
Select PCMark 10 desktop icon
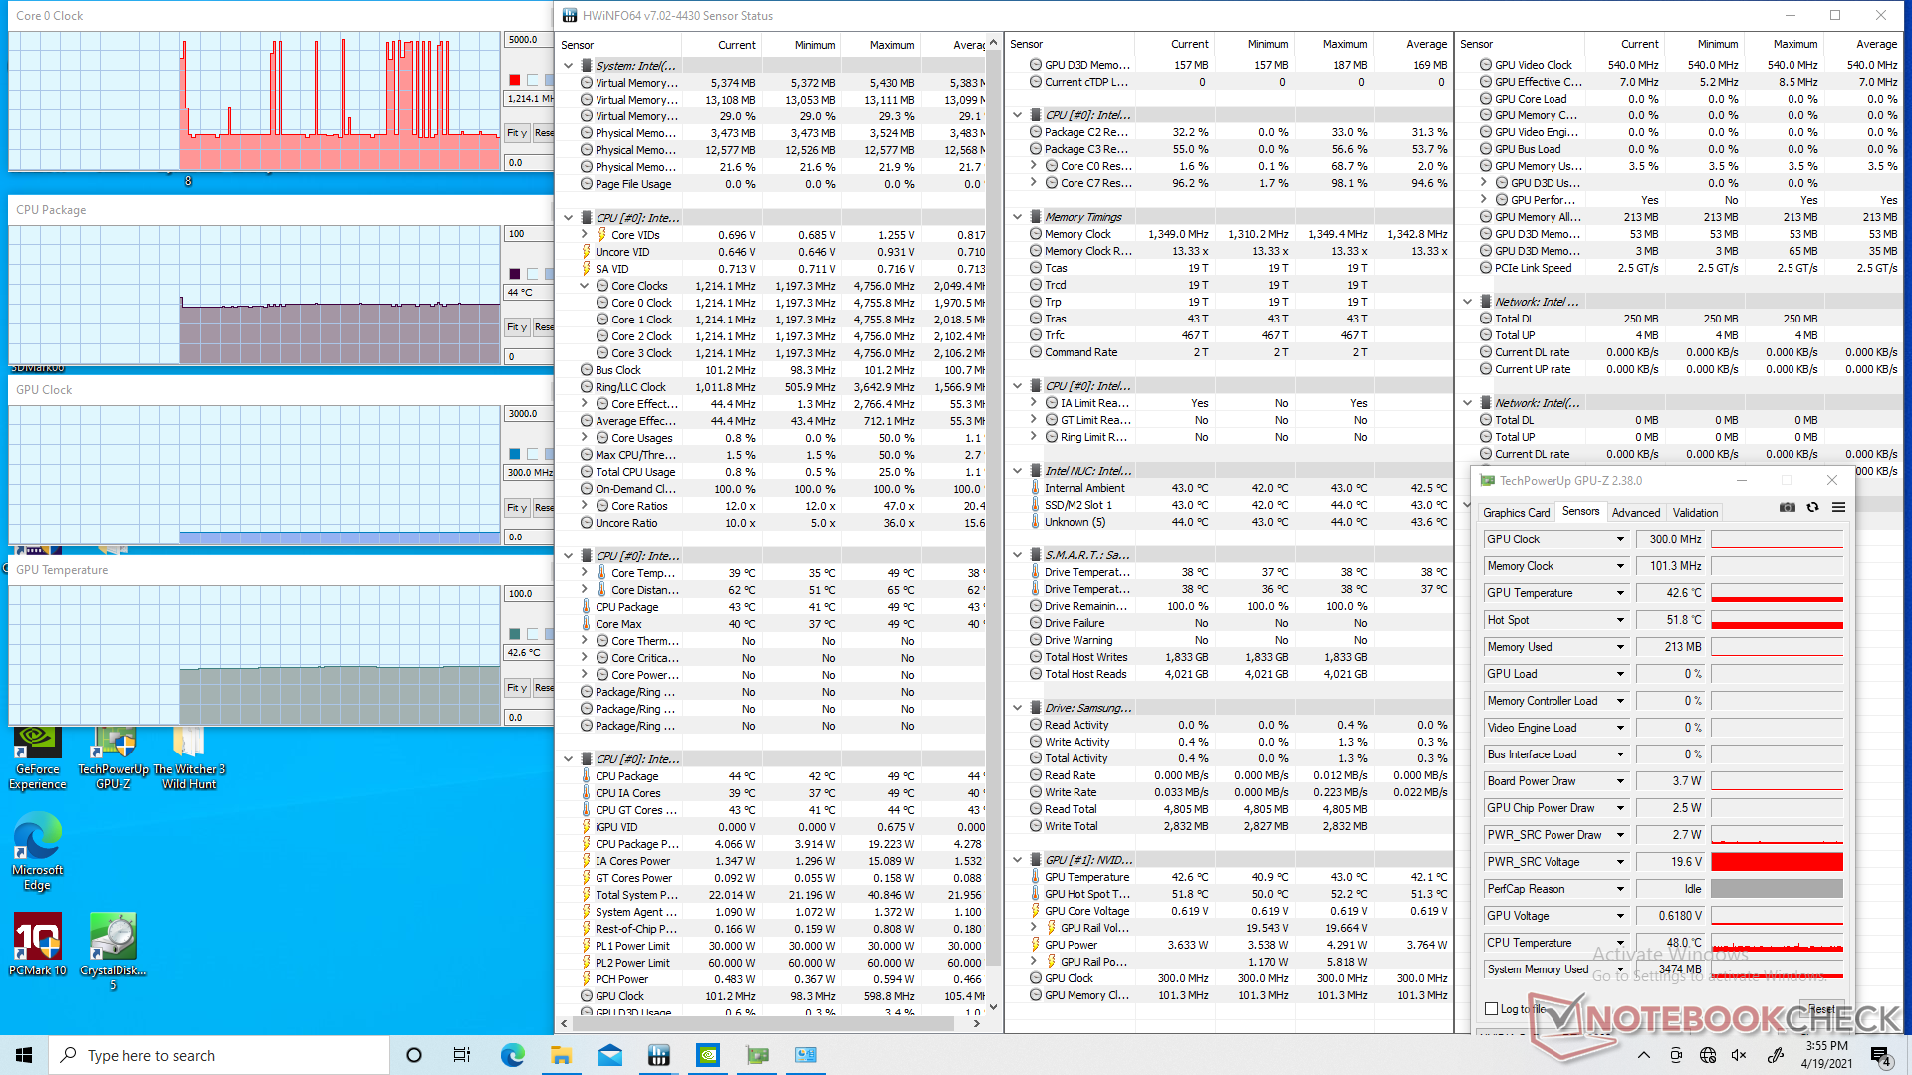[38, 945]
